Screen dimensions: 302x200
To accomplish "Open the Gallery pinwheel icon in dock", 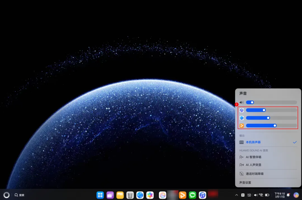I will 150,195.
